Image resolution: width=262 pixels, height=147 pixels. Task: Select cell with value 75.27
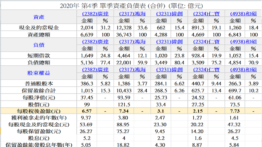pos(124,131)
